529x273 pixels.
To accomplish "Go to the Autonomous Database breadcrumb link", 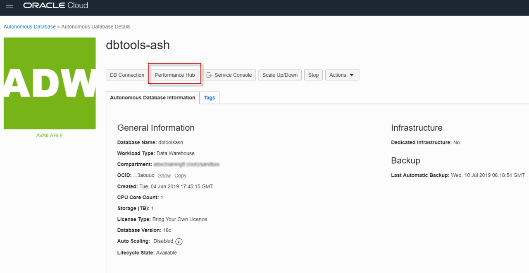I will pos(29,27).
